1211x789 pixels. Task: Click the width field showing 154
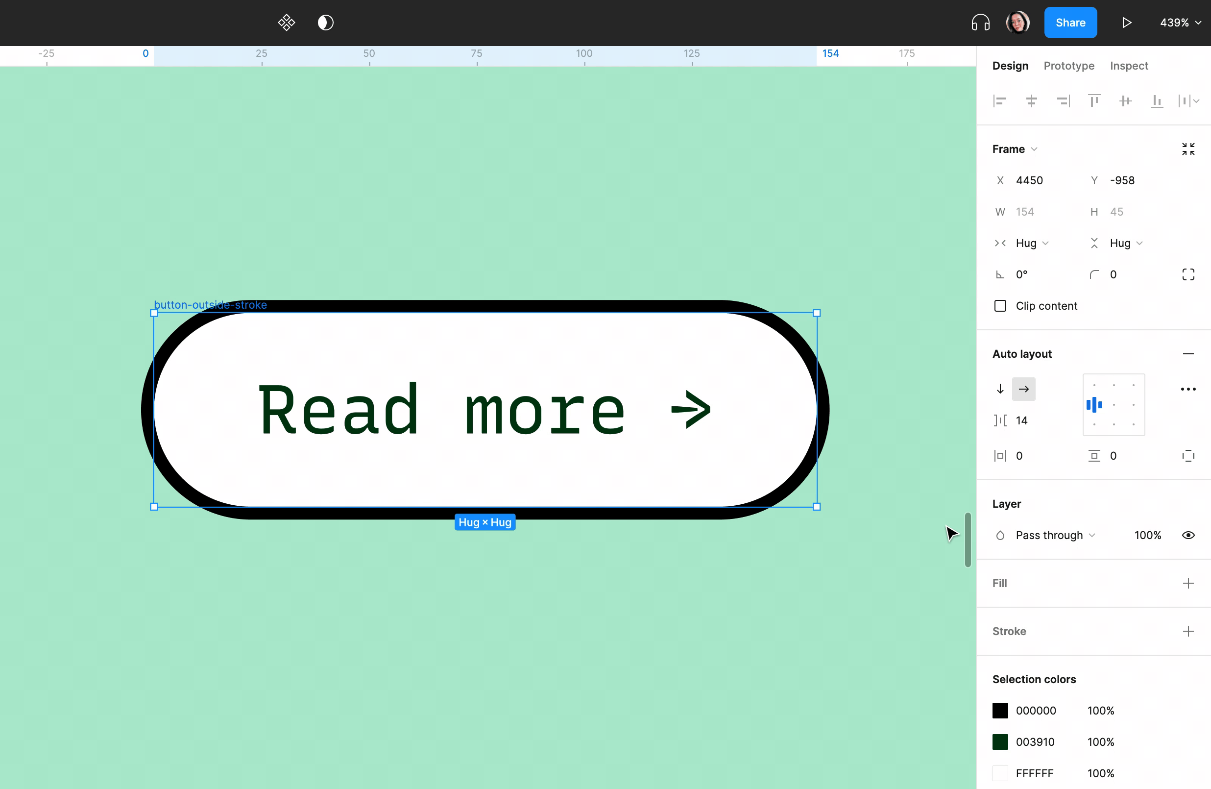pos(1025,212)
